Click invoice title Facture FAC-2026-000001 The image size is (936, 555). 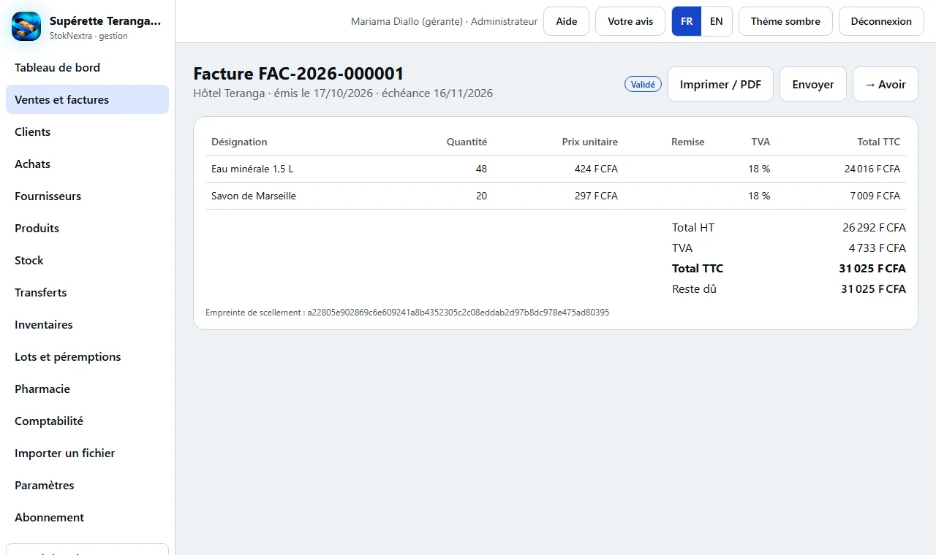click(x=298, y=74)
